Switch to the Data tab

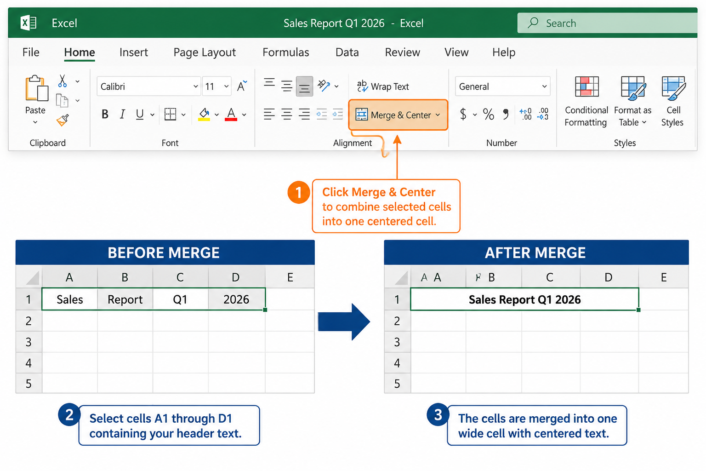pyautogui.click(x=347, y=52)
